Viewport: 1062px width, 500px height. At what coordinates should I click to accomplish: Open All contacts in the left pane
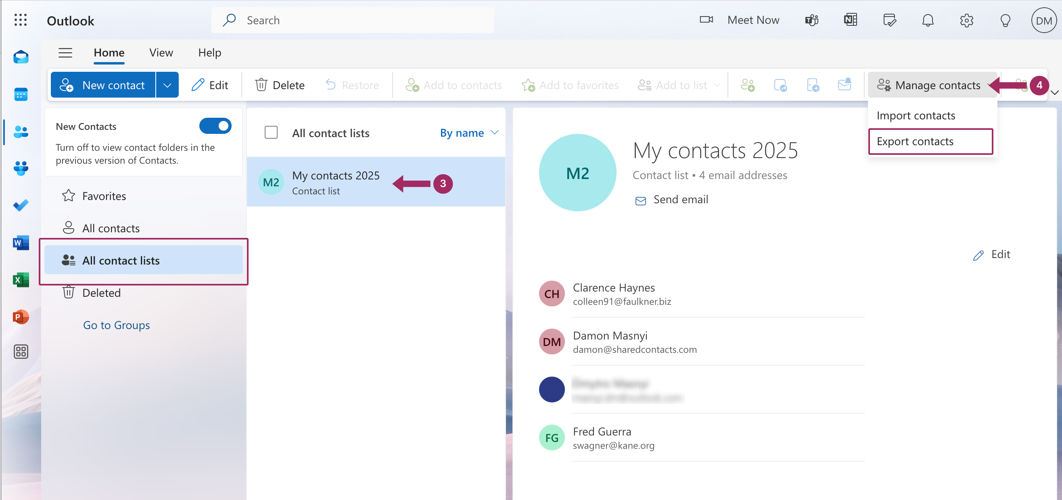click(144, 228)
